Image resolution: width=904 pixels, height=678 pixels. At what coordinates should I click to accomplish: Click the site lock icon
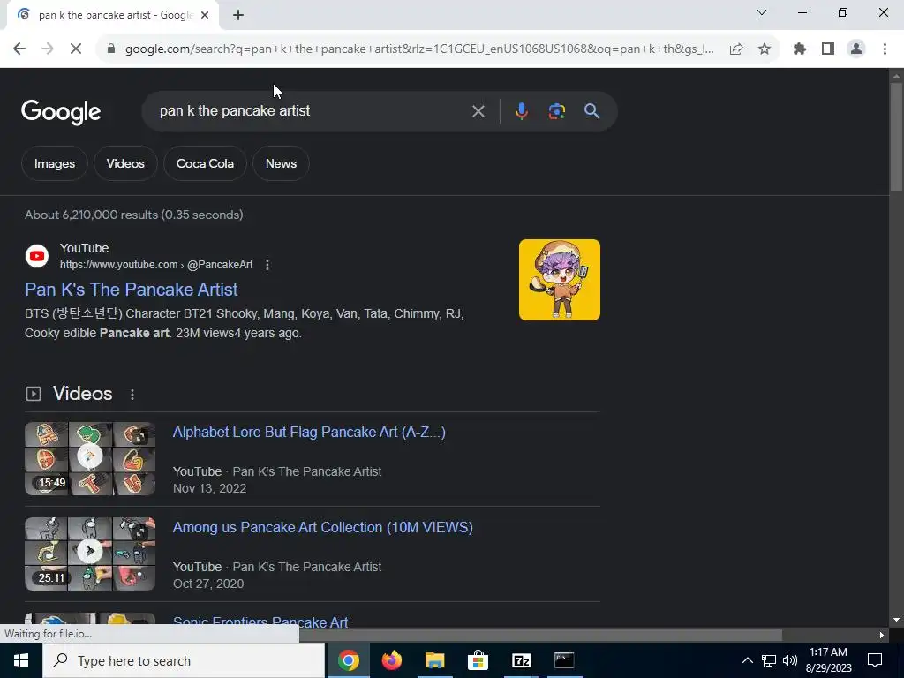pos(111,49)
